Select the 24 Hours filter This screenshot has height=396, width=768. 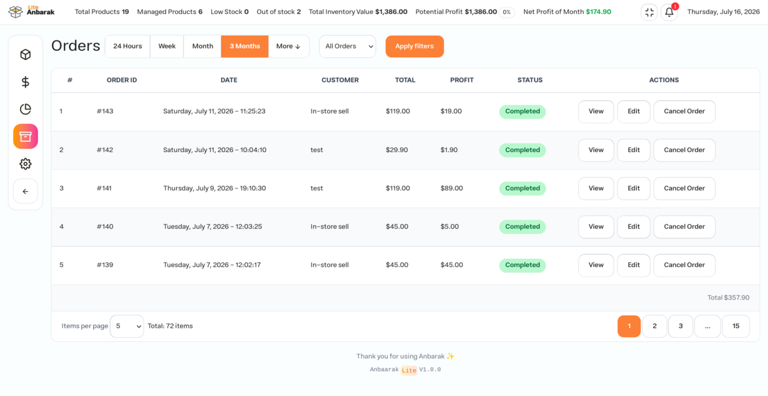coord(127,47)
